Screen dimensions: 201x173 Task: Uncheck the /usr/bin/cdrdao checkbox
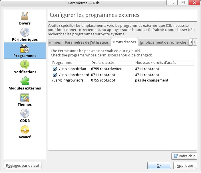click(x=55, y=69)
